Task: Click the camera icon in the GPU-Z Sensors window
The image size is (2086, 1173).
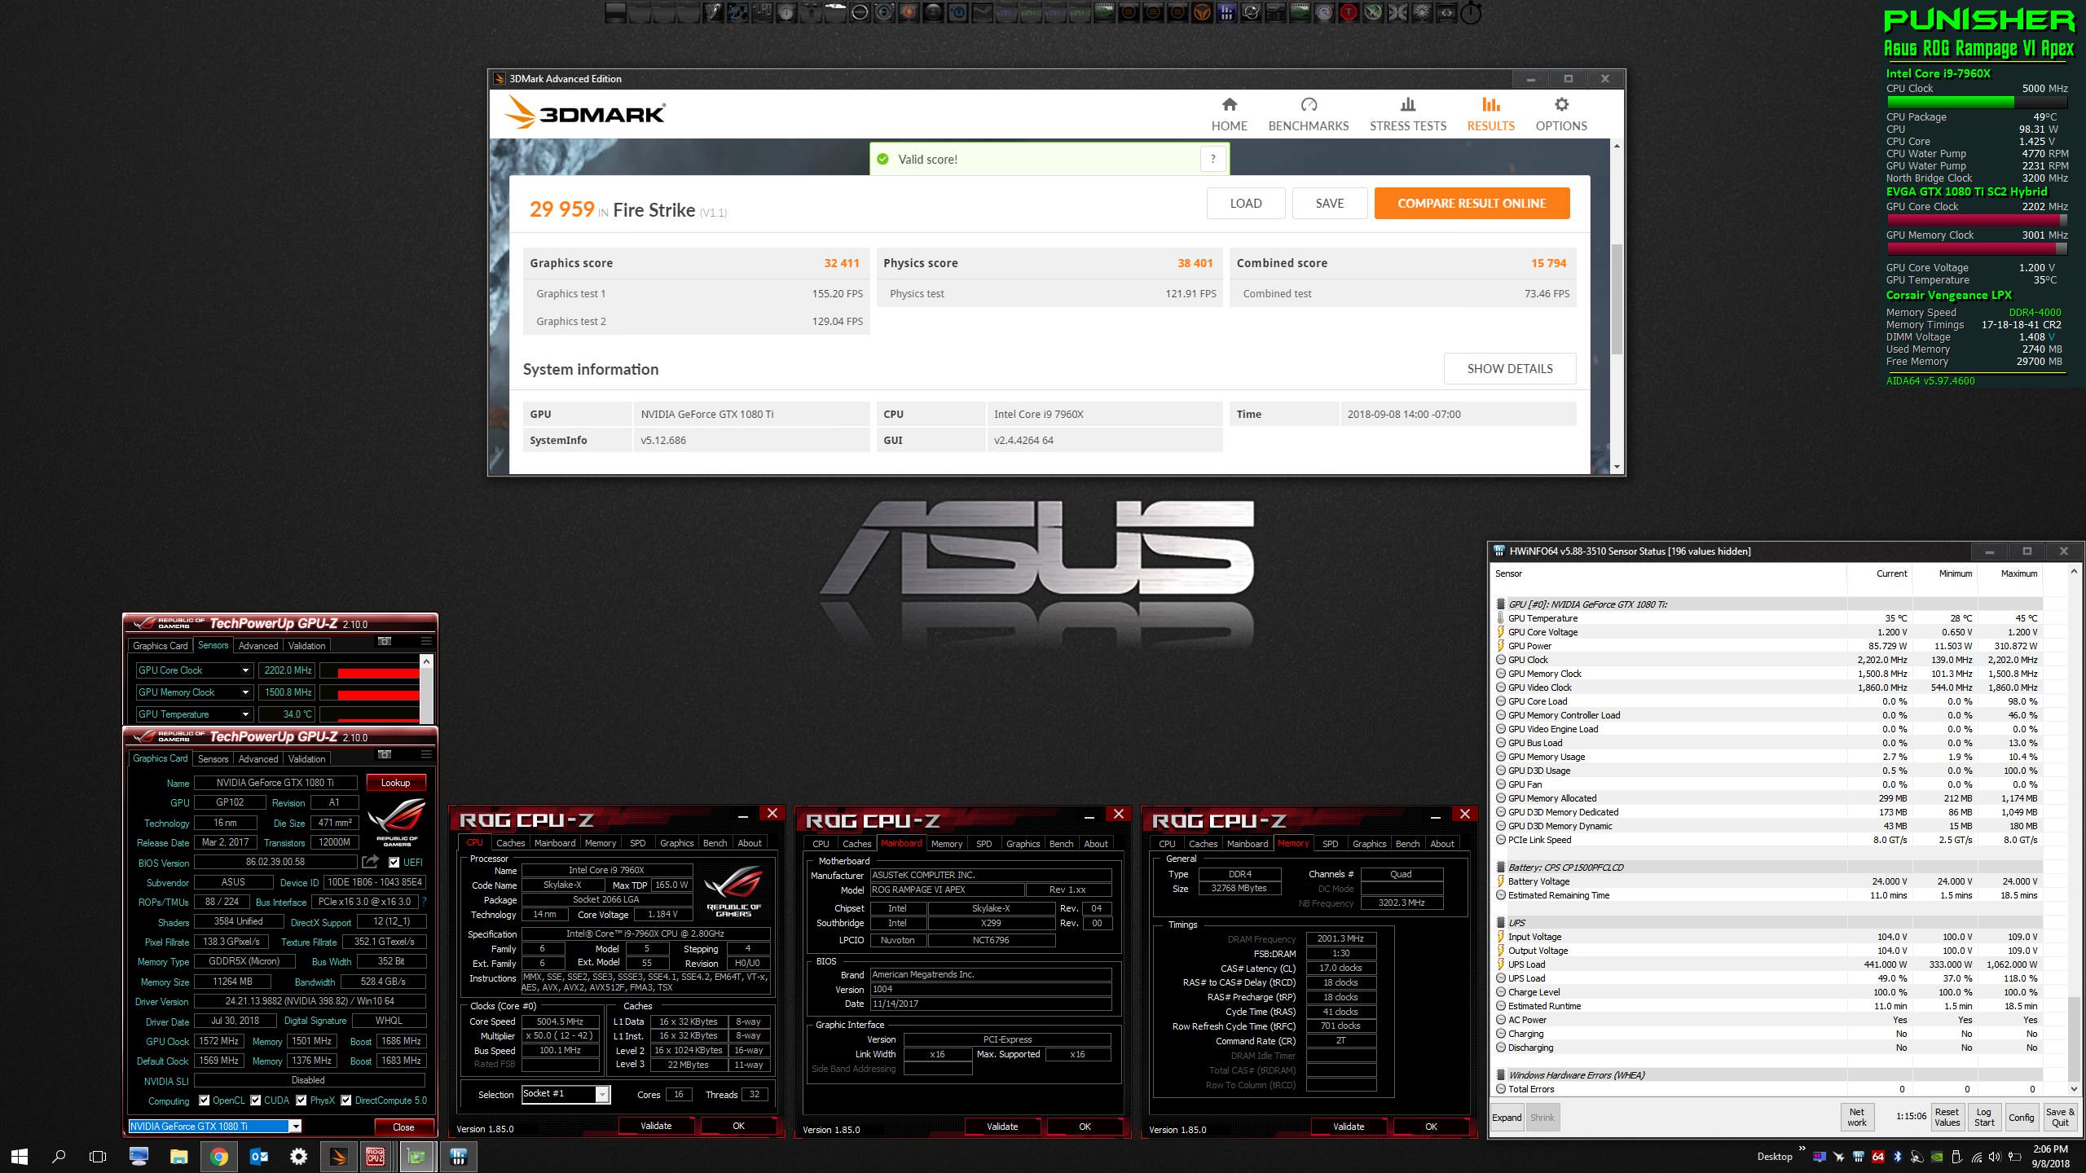Action: pos(385,641)
